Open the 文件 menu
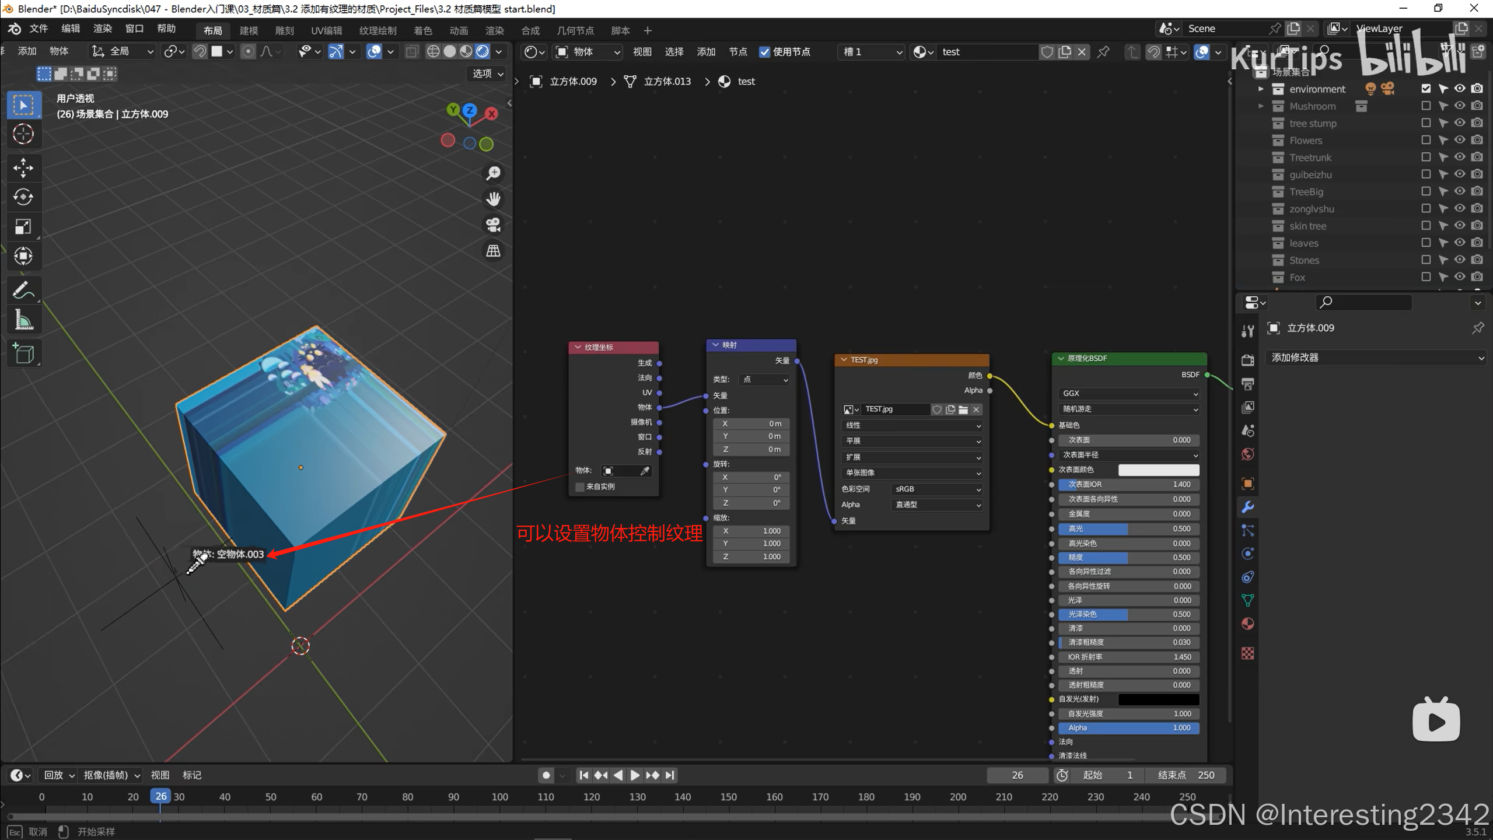1493x840 pixels. coord(39,29)
